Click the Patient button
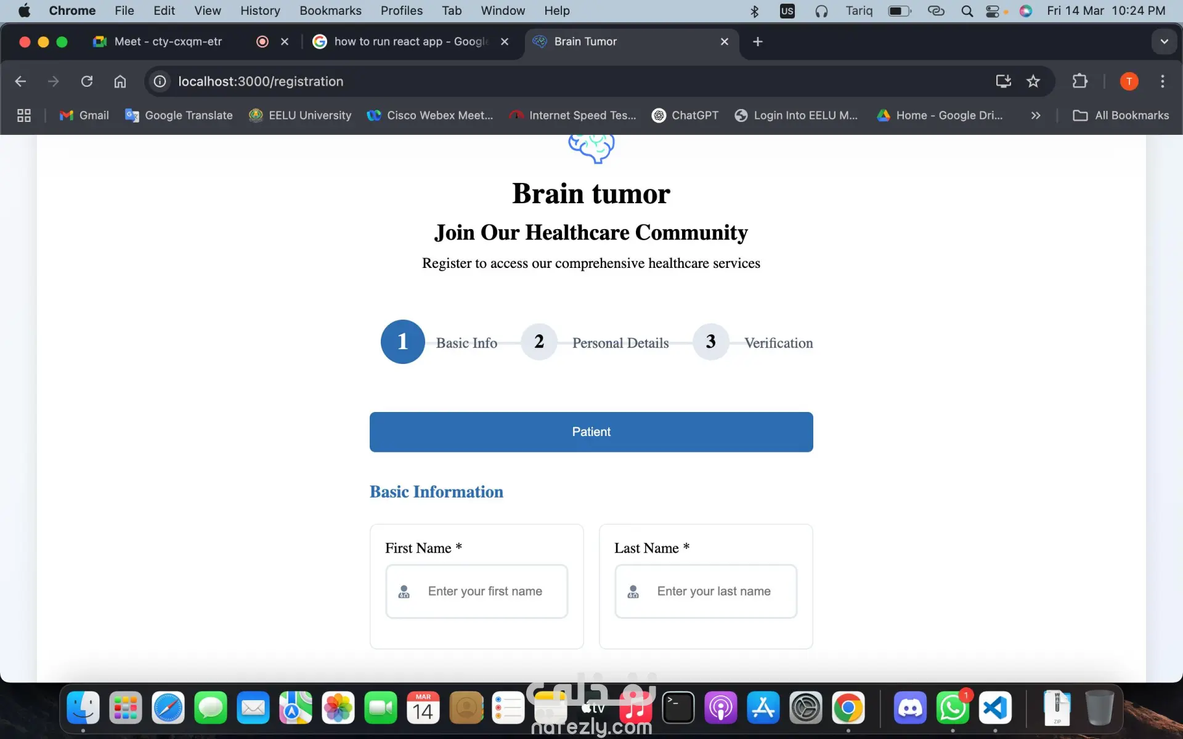Viewport: 1183px width, 739px height. pyautogui.click(x=591, y=432)
